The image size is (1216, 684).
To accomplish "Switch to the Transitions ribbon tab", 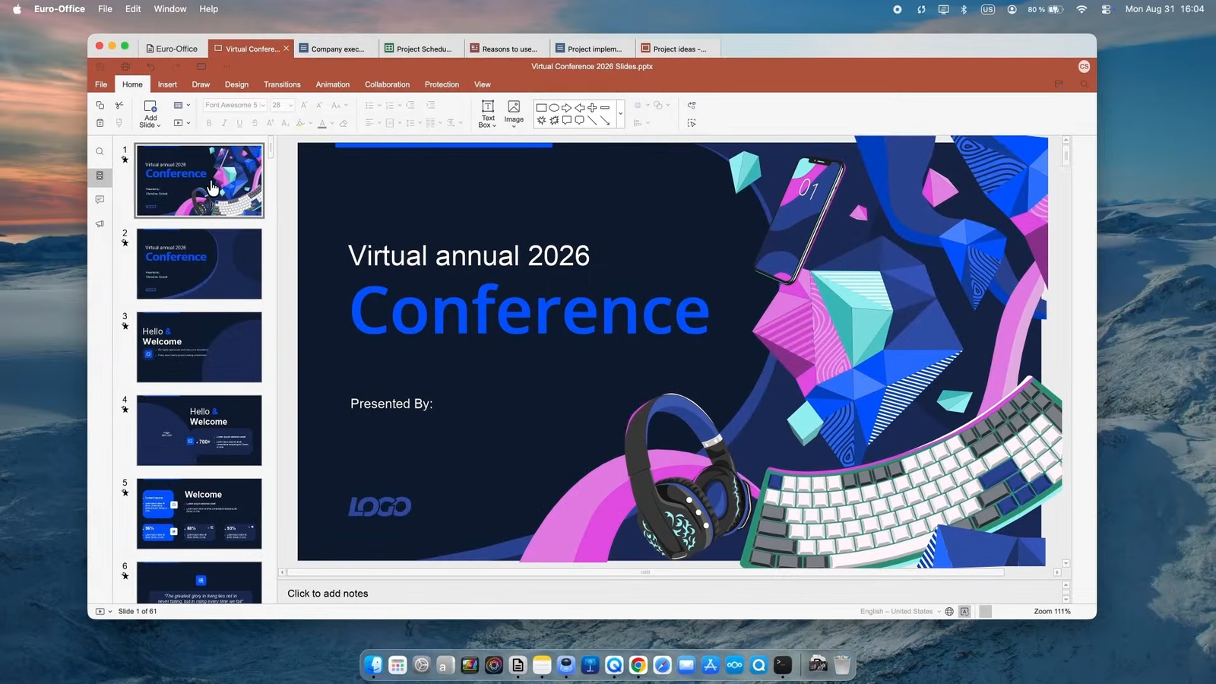I will 282,84.
